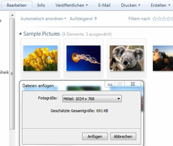Open the Fotogröße combo box

92,99
